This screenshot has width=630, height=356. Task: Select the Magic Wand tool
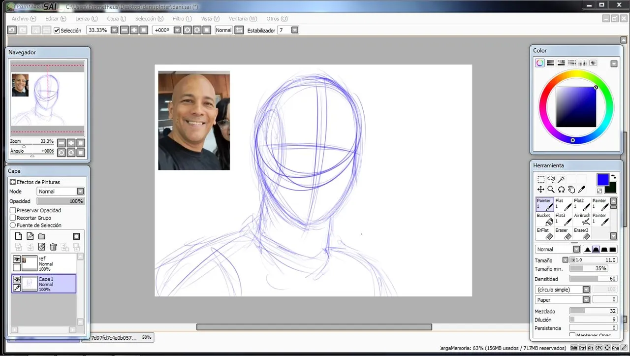561,180
